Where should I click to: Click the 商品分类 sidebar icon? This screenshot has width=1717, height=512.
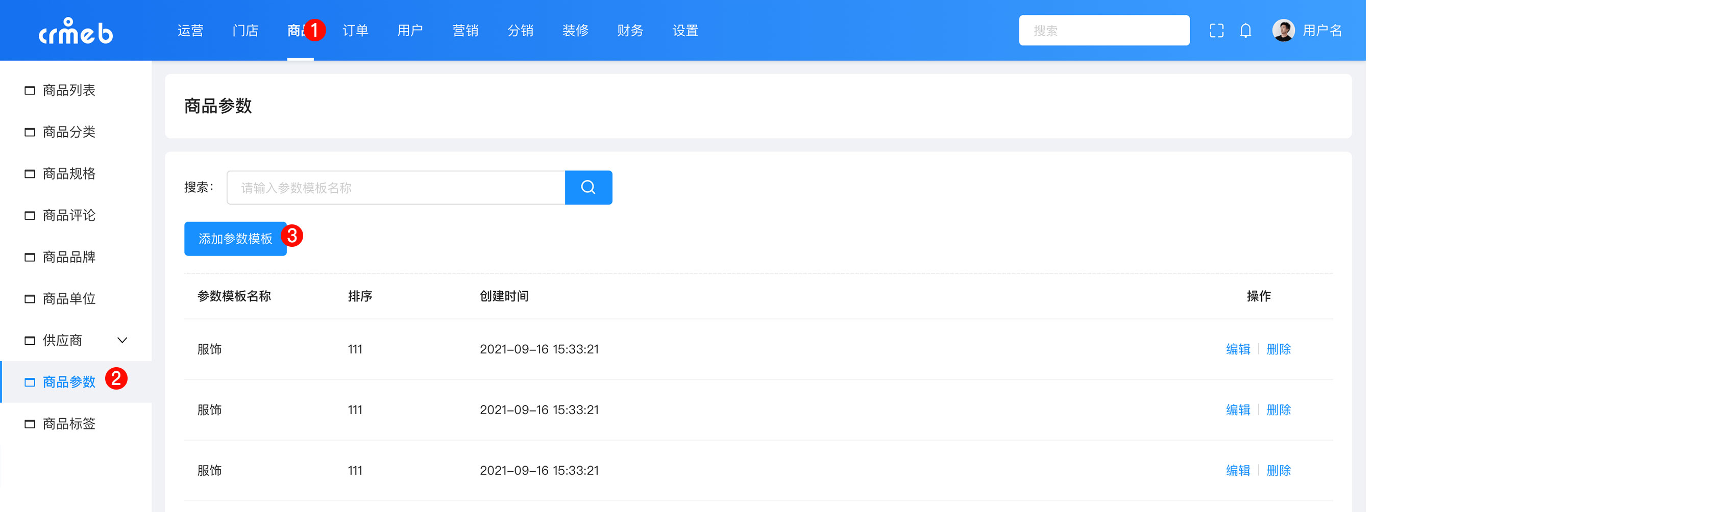pyautogui.click(x=30, y=133)
